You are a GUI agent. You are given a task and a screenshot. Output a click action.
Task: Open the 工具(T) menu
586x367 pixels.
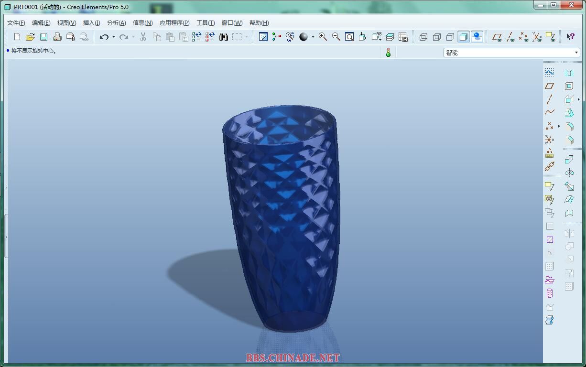click(206, 22)
